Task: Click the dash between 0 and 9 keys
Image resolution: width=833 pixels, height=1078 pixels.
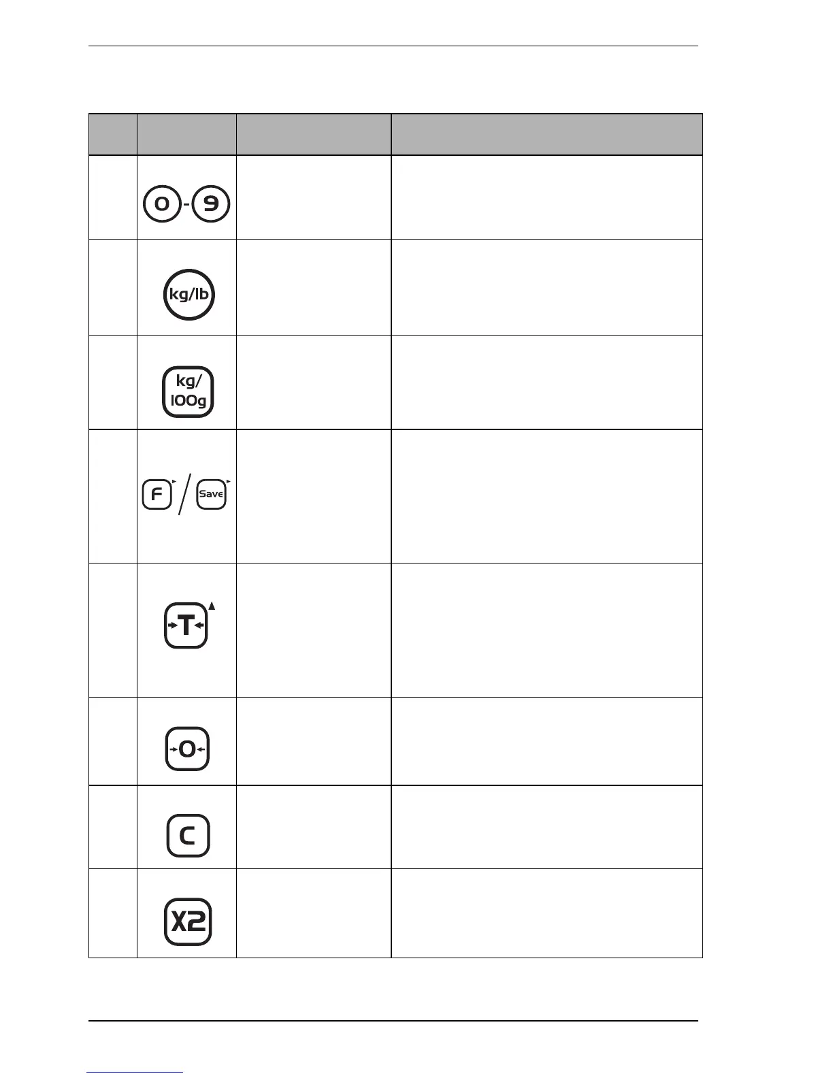Action: pyautogui.click(x=187, y=205)
